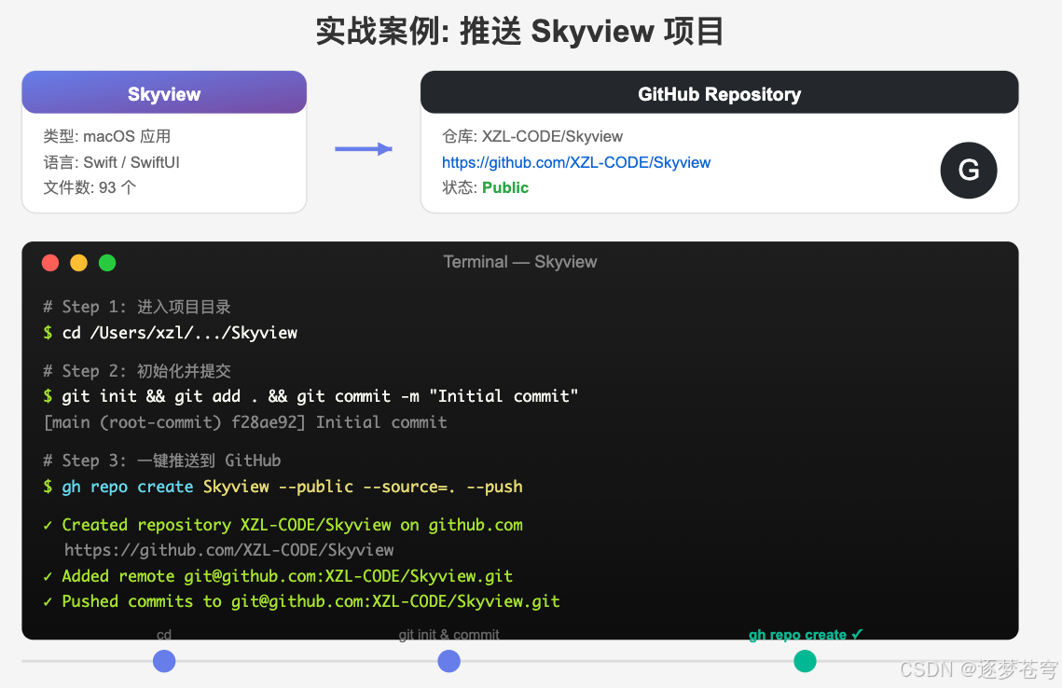
Task: Click the green maximize dot in Terminal window
Action: point(107,263)
